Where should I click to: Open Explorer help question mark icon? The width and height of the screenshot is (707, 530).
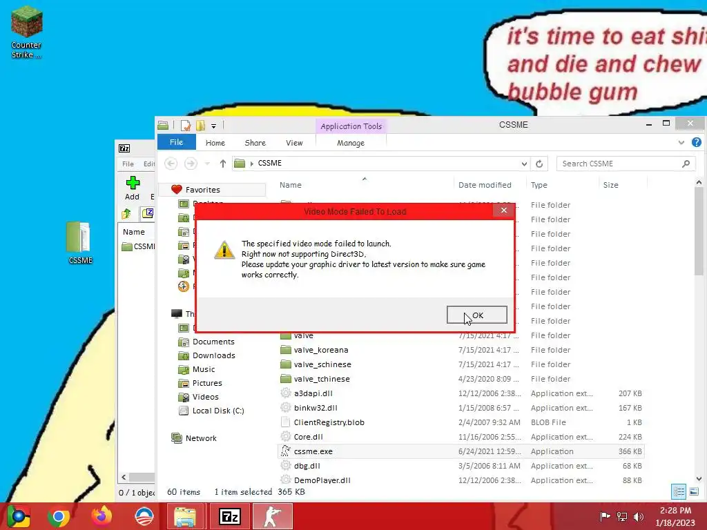(696, 142)
